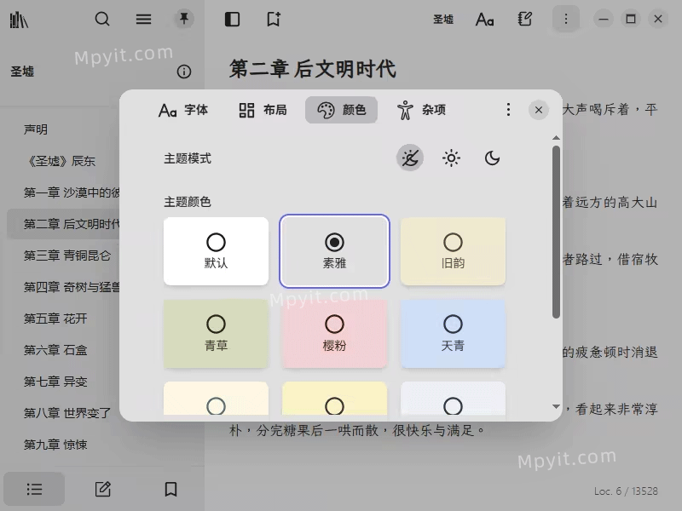
Task: Switch to dark theme mode moon icon
Action: coord(492,158)
